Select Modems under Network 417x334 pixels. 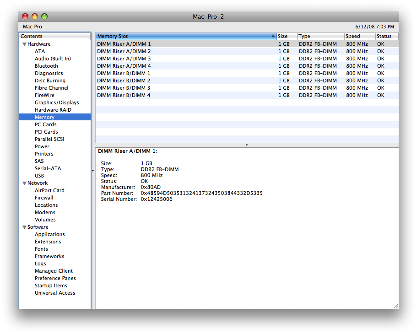pyautogui.click(x=45, y=212)
